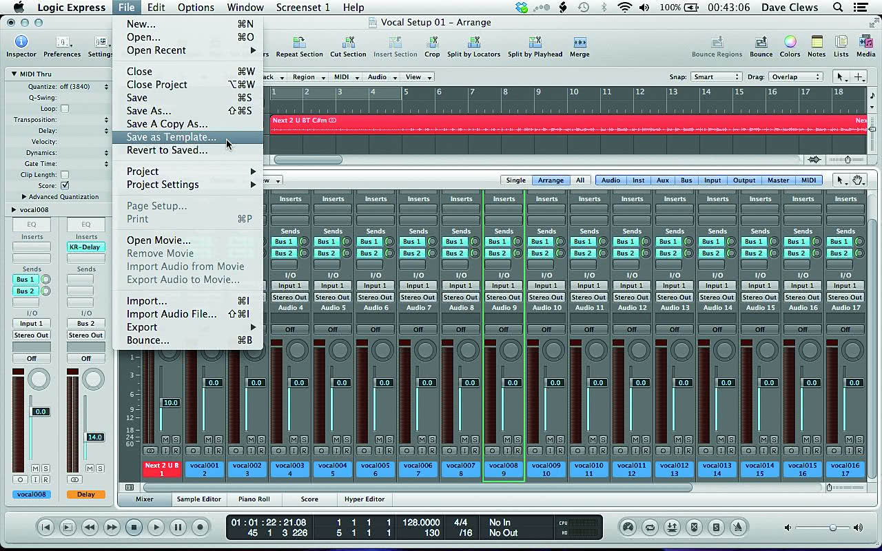Choose Save A Copy As menu item
The image size is (882, 551).
pos(187,124)
